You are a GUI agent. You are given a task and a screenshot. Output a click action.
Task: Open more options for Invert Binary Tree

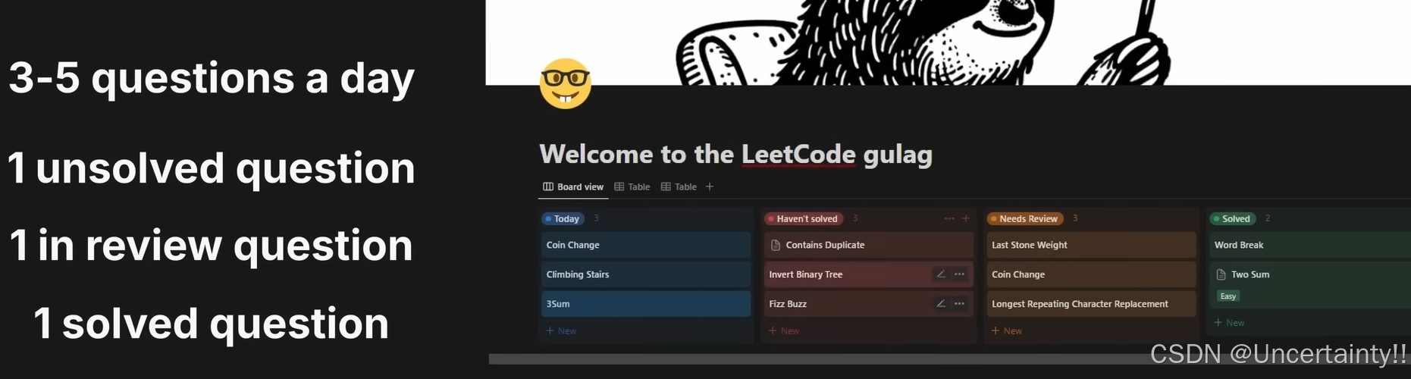(x=959, y=274)
